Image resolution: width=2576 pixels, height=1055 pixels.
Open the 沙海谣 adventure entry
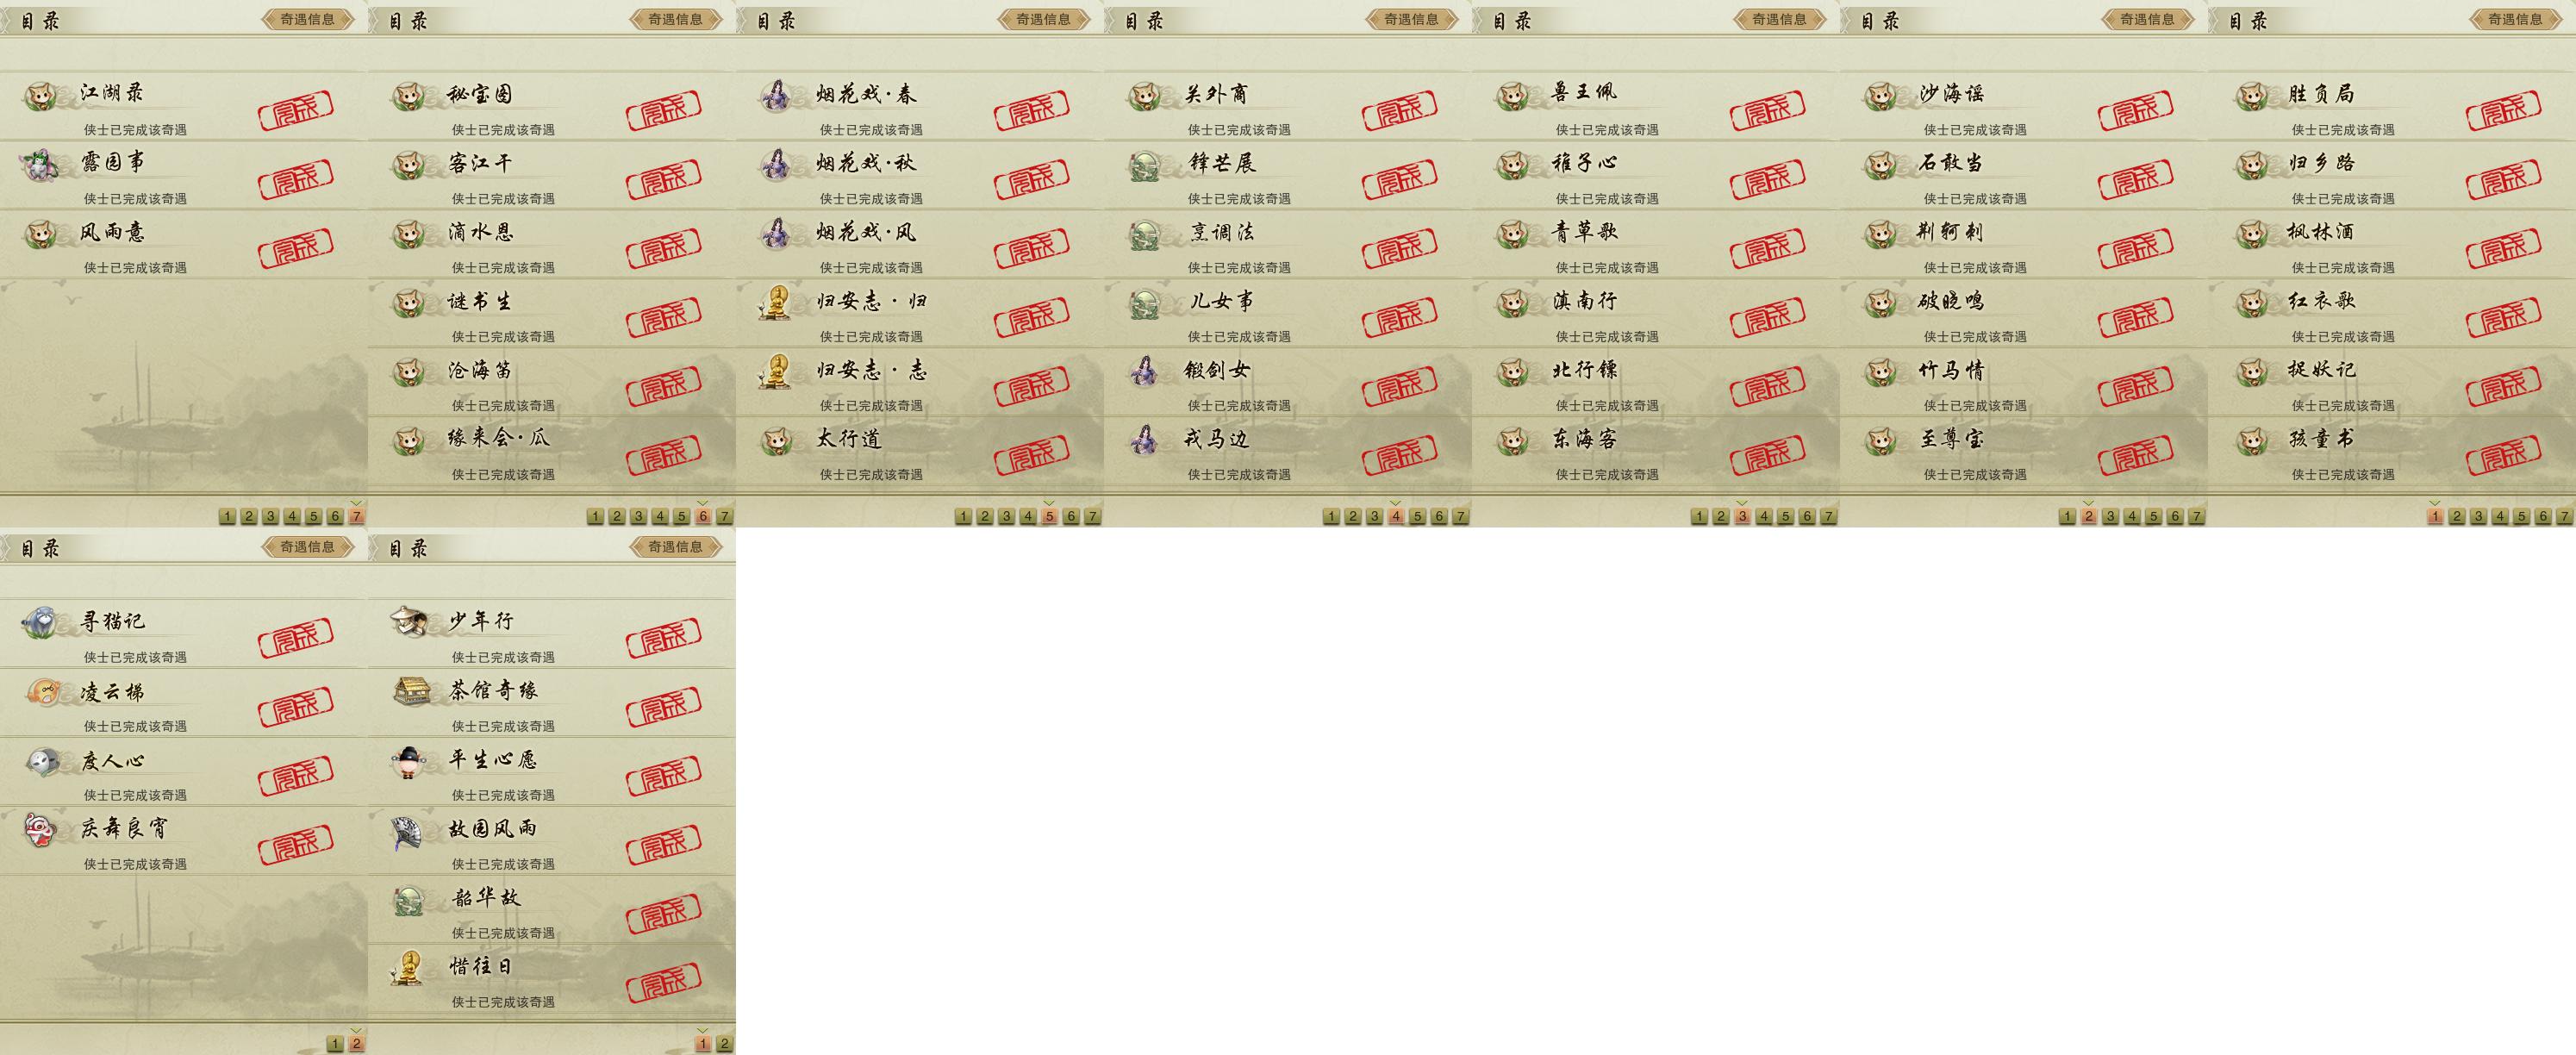click(2024, 106)
